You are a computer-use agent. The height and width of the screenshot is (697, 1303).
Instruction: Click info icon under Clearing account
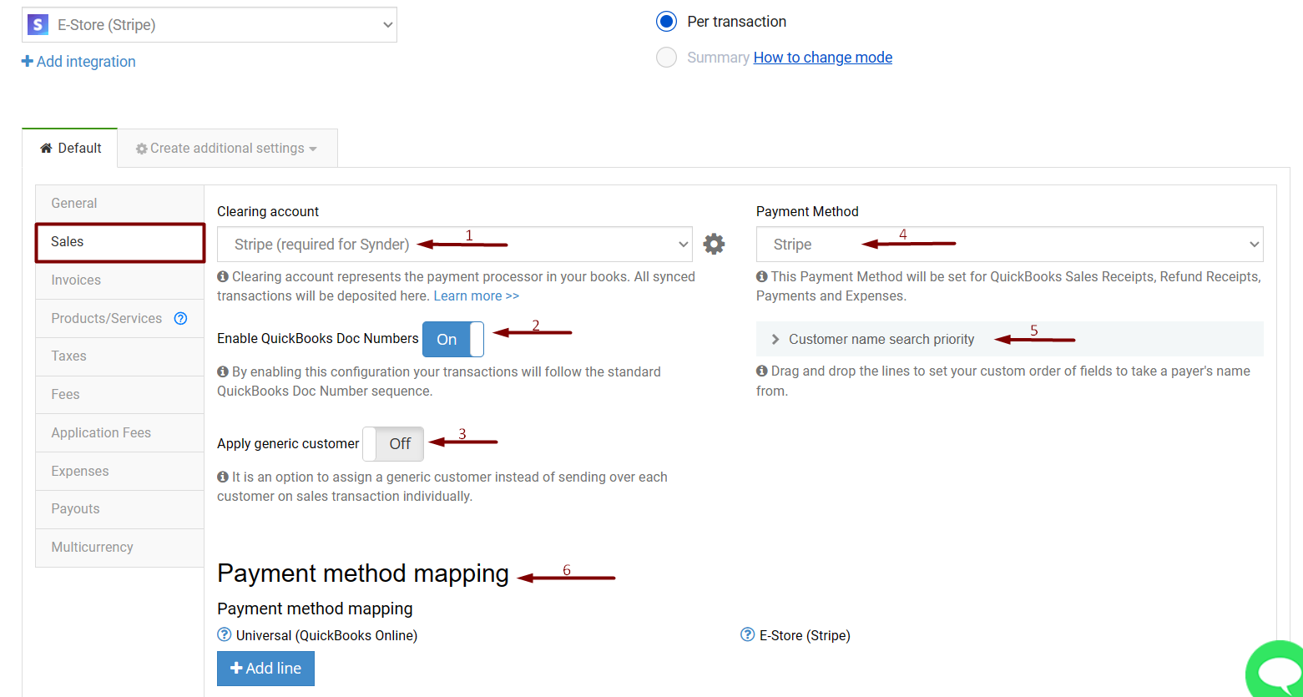223,276
